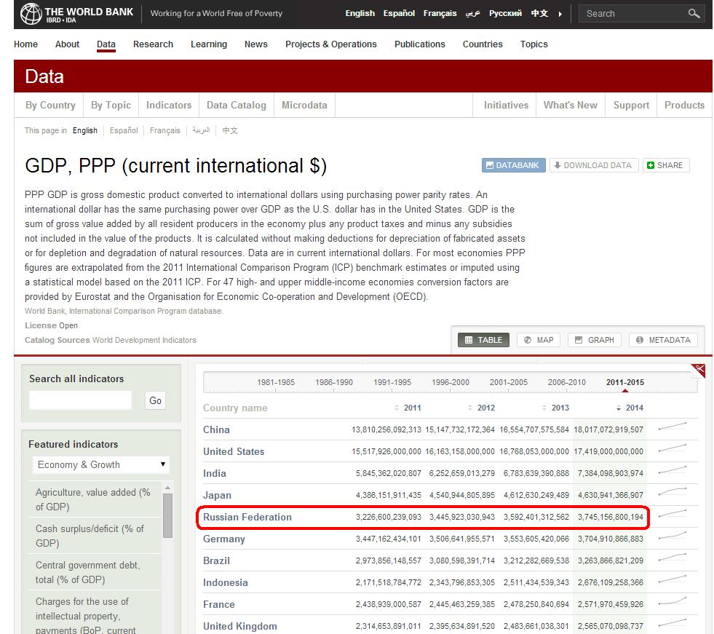Open the Support tab
The image size is (714, 634).
tap(631, 106)
